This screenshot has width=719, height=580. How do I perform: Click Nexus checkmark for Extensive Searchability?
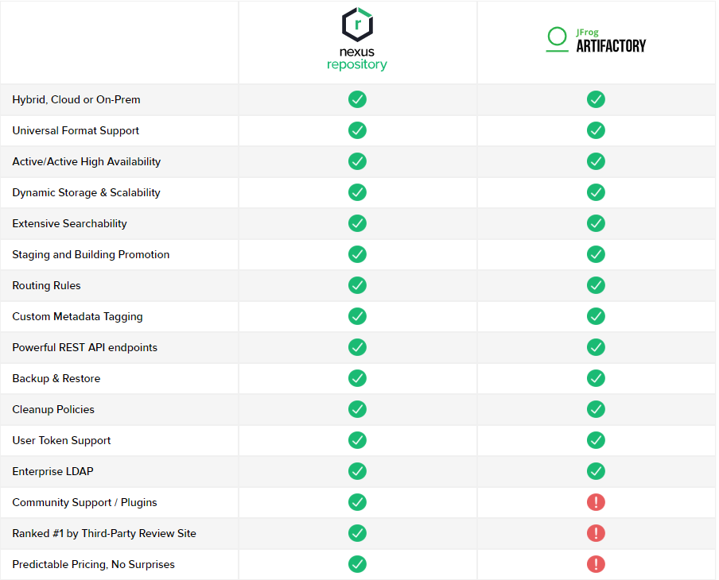click(357, 223)
